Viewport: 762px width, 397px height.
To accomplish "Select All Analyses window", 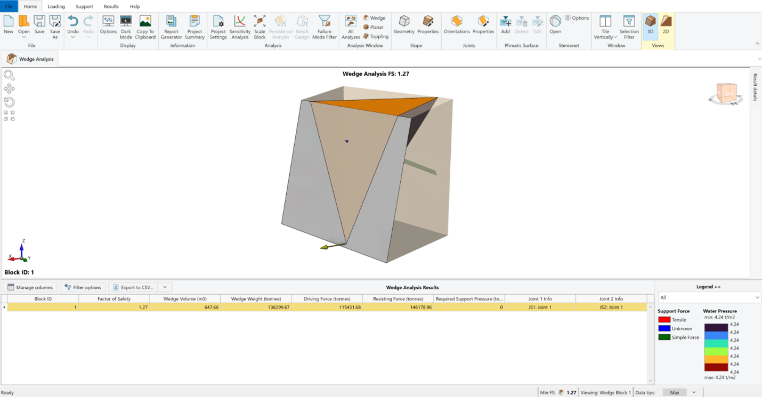I will pos(351,27).
